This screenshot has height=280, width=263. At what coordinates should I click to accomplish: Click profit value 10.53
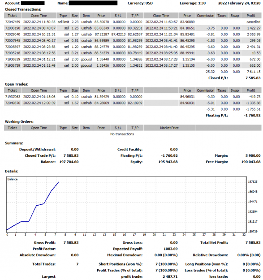(256, 53)
